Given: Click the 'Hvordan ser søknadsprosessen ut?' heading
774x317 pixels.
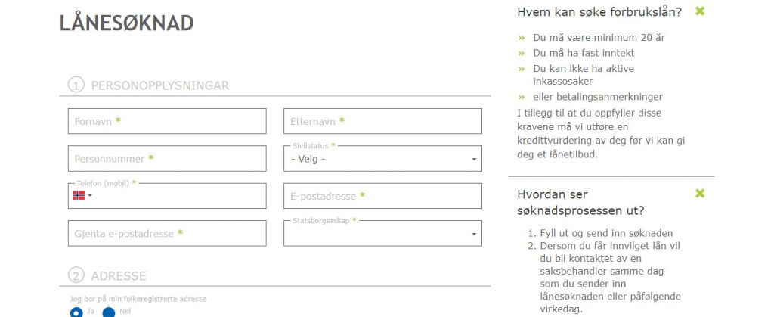Looking at the screenshot, I should pyautogui.click(x=580, y=203).
